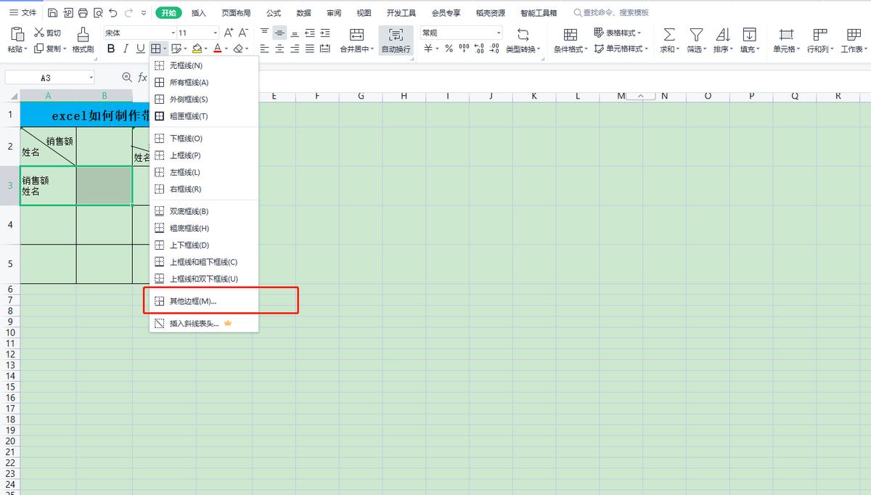
Task: Click the 合并居中 merge button
Action: click(x=356, y=40)
